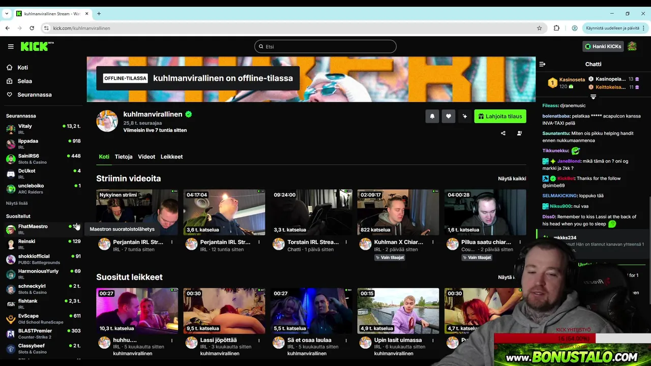Play Sä et osaa laulaa clip thumbnail

(311, 311)
